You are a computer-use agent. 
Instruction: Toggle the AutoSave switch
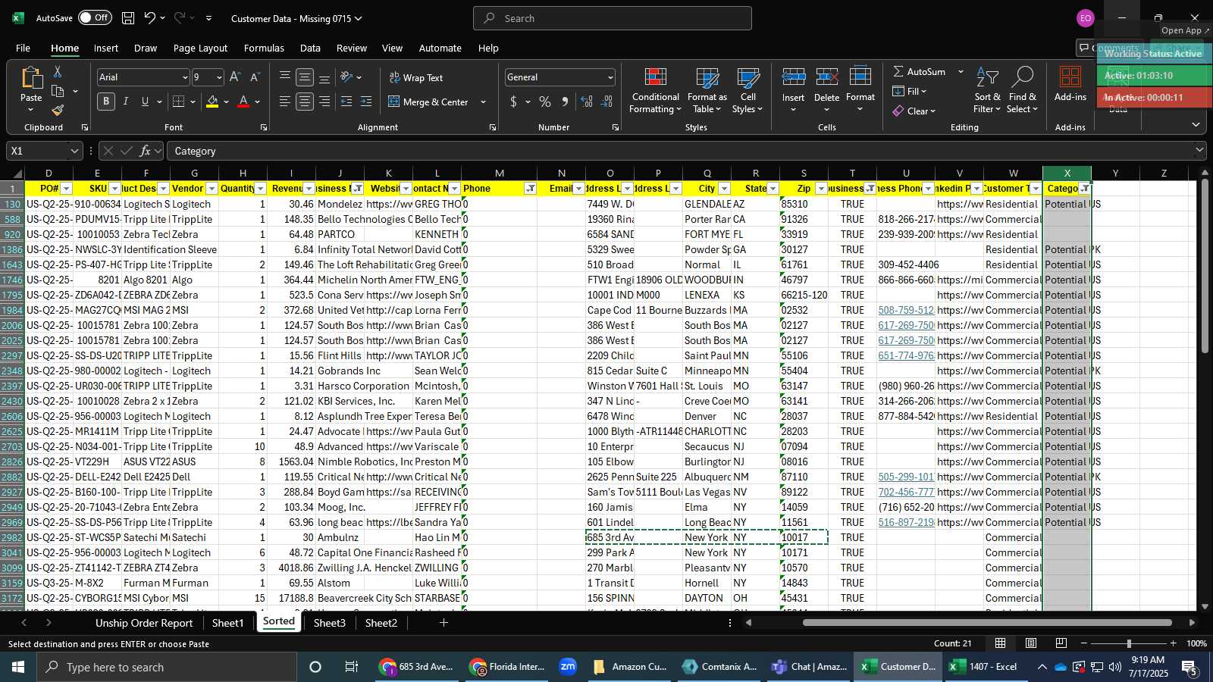(95, 17)
